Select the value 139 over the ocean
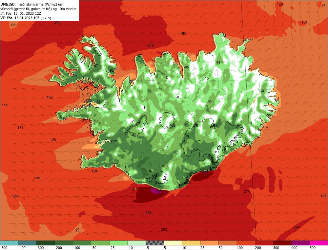Image resolution: width=328 pixels, height=250 pixels. coord(37,178)
